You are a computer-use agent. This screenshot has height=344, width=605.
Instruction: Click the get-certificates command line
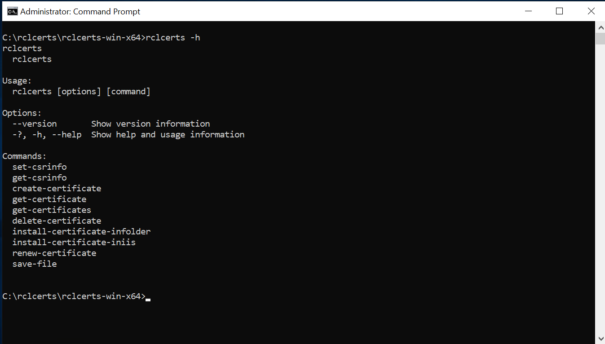[52, 210]
